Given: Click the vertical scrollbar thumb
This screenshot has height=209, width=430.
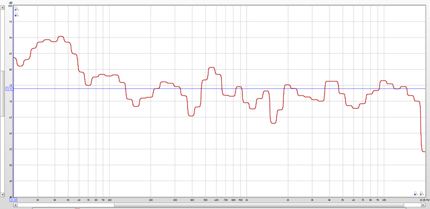Looking at the screenshot, I should (2, 94).
